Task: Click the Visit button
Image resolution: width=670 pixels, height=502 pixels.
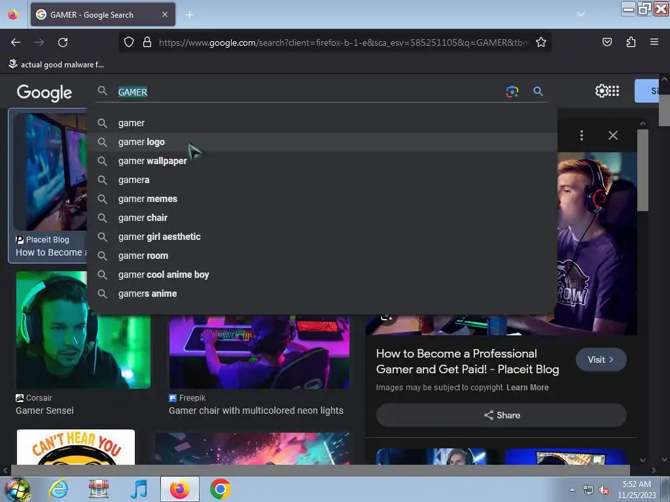Action: pos(601,360)
